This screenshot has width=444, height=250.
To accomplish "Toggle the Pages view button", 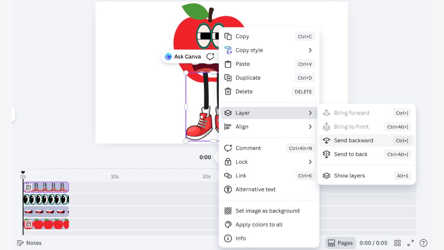I will [x=340, y=243].
